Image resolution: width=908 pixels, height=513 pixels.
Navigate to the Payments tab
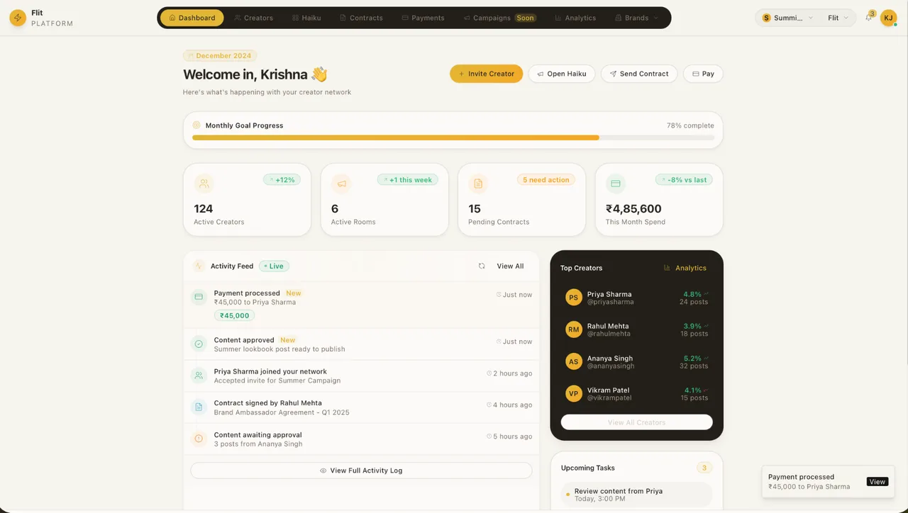(423, 18)
